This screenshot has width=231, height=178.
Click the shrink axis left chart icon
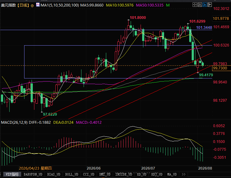200,5
